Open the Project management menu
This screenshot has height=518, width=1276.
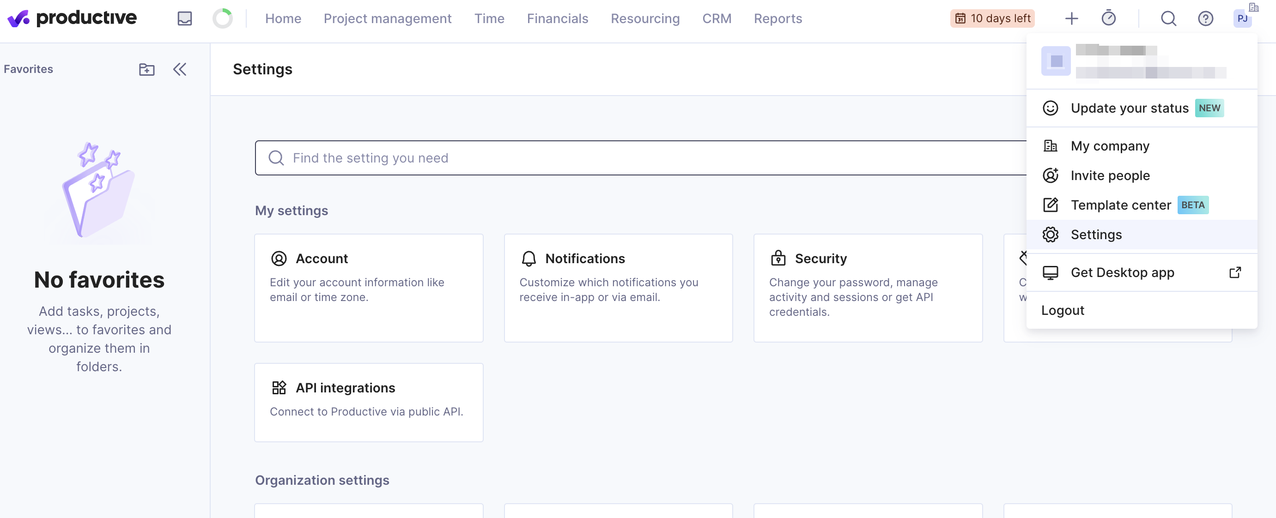pos(387,18)
